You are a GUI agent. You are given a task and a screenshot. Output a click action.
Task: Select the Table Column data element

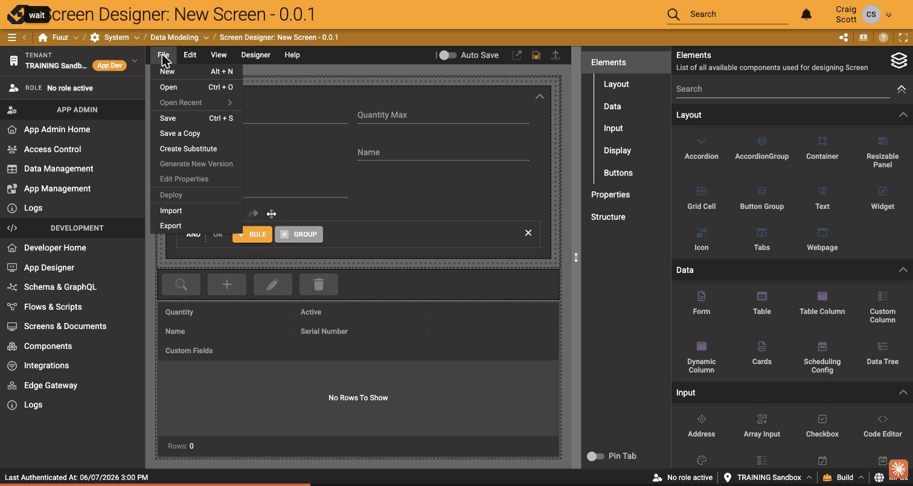point(822,304)
